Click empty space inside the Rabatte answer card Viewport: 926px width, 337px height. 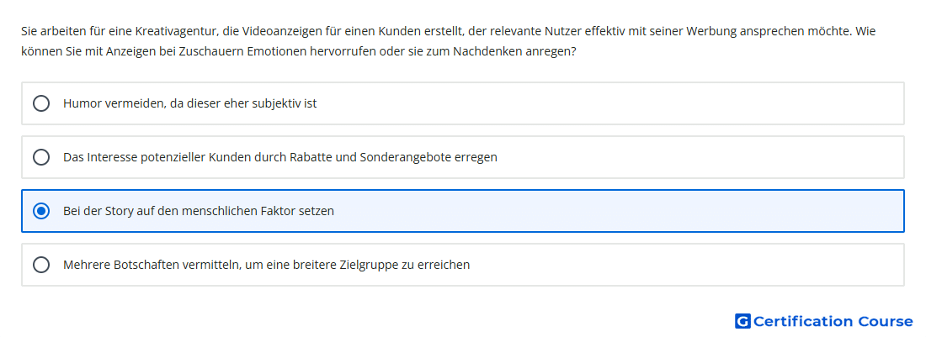point(697,157)
